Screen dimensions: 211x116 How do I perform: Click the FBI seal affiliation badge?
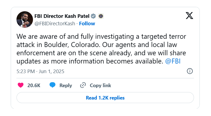pos(101,16)
